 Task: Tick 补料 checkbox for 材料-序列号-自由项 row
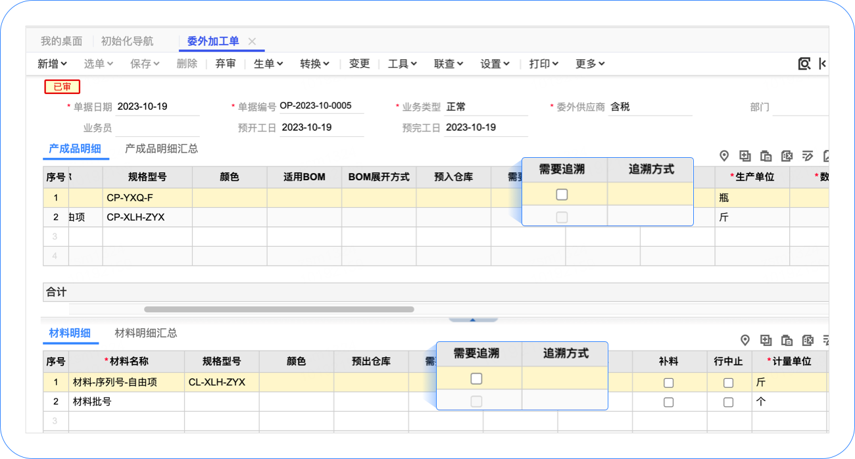pyautogui.click(x=669, y=383)
